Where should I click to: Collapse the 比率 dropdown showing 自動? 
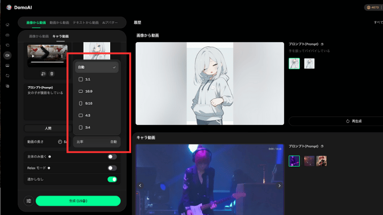(97, 142)
